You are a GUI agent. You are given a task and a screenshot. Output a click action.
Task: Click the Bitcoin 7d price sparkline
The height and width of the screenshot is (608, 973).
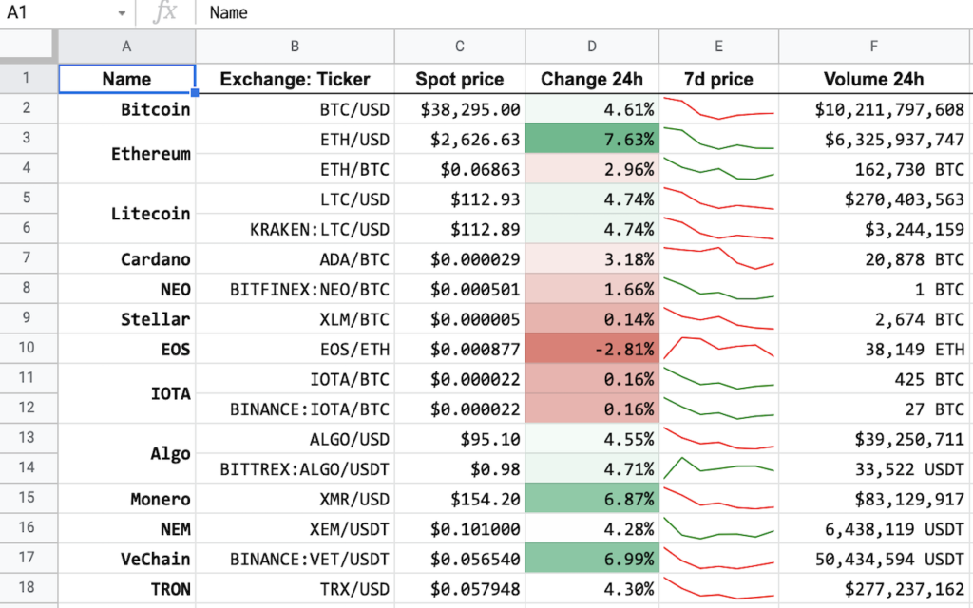(718, 109)
